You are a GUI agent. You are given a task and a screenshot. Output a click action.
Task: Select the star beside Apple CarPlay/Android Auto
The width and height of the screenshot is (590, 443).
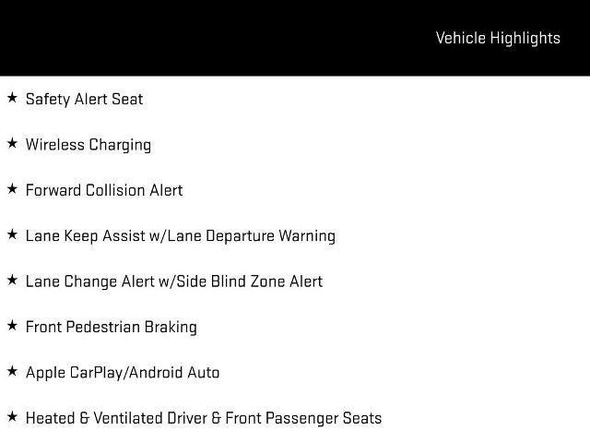(12, 371)
